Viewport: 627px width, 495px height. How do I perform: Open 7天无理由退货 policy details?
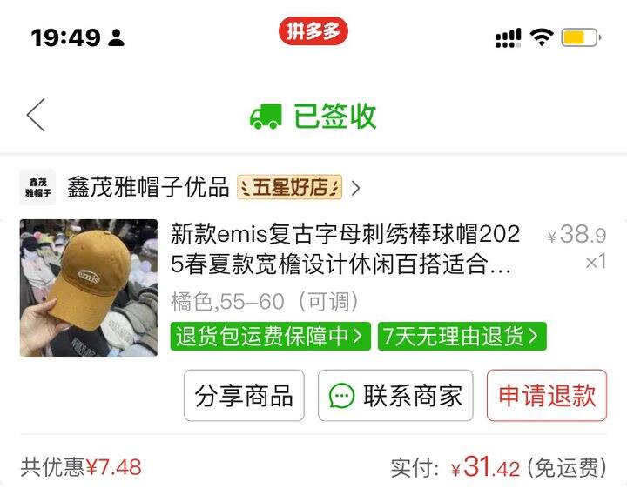tap(462, 337)
